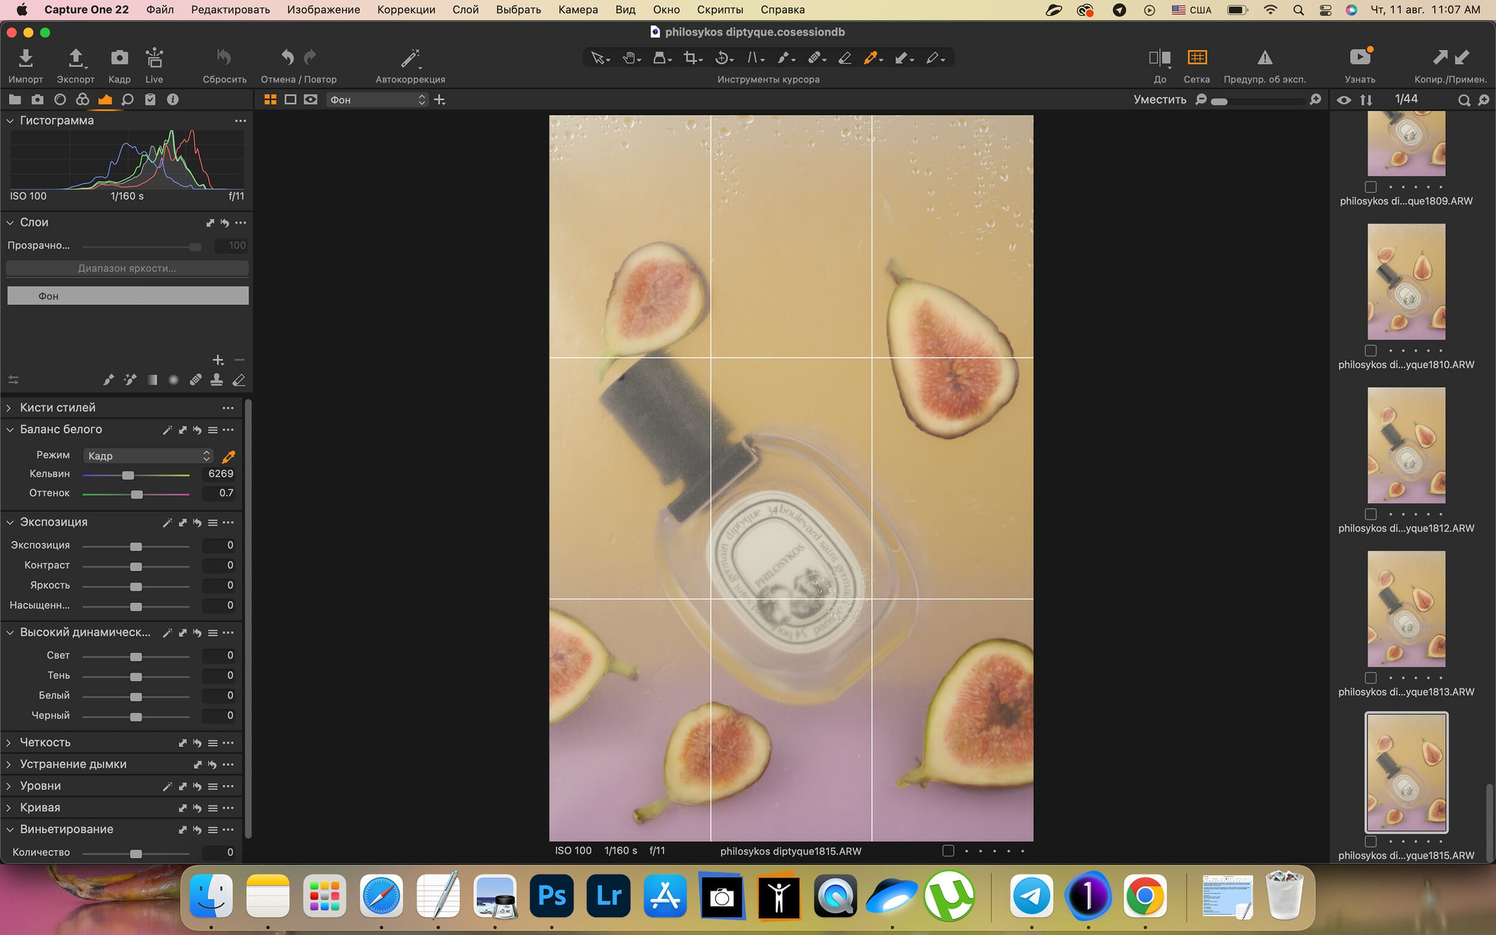Image resolution: width=1496 pixels, height=935 pixels.
Task: Click the Кельвин value field 6269
Action: (x=218, y=474)
